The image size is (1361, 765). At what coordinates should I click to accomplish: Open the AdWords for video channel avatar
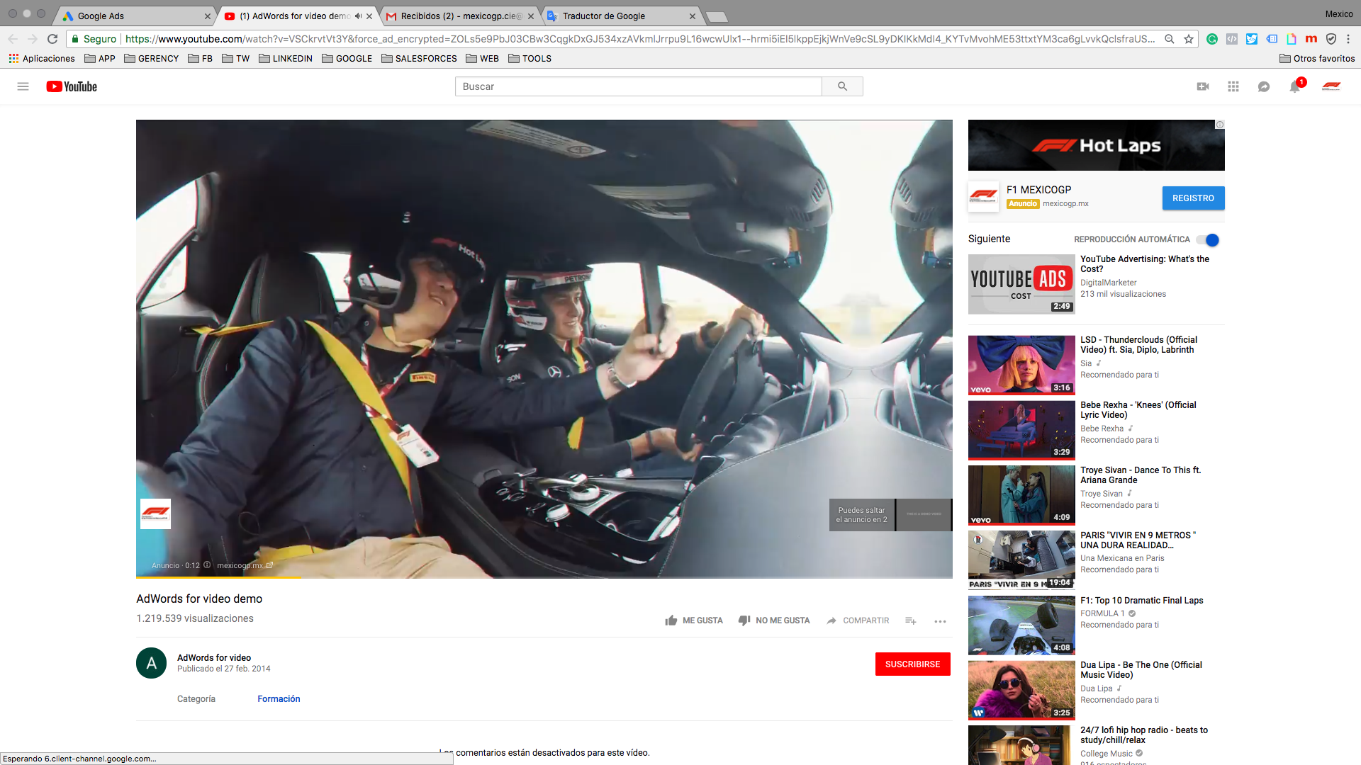tap(151, 663)
